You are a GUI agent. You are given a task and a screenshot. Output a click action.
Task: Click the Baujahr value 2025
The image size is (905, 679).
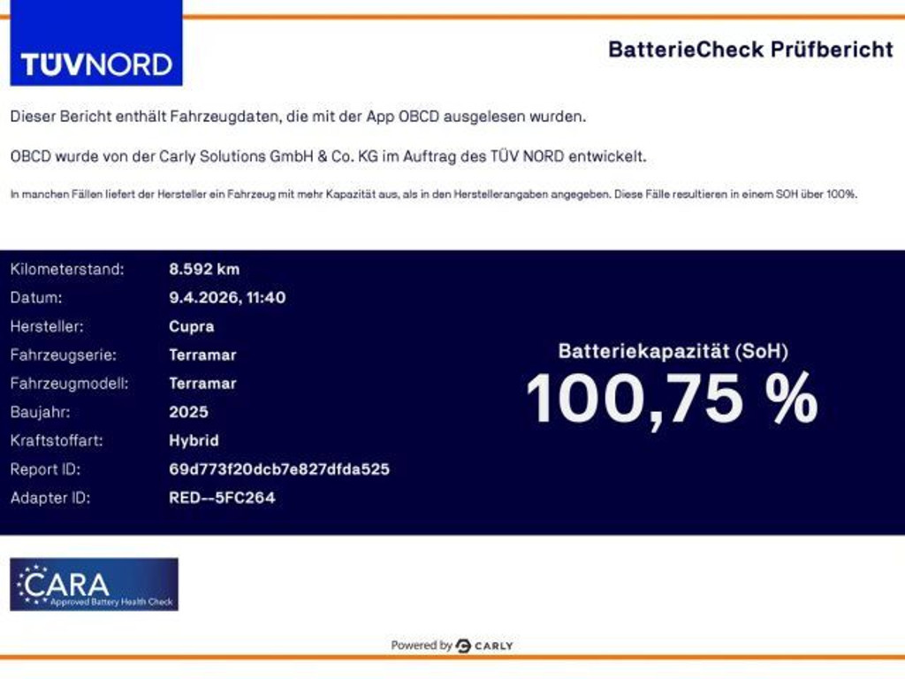(x=188, y=412)
